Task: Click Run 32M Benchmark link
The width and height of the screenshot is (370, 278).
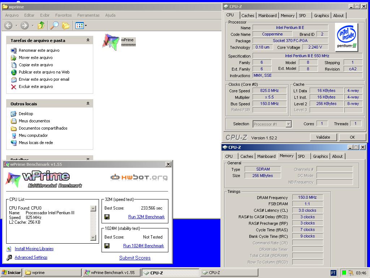Action: (147, 217)
